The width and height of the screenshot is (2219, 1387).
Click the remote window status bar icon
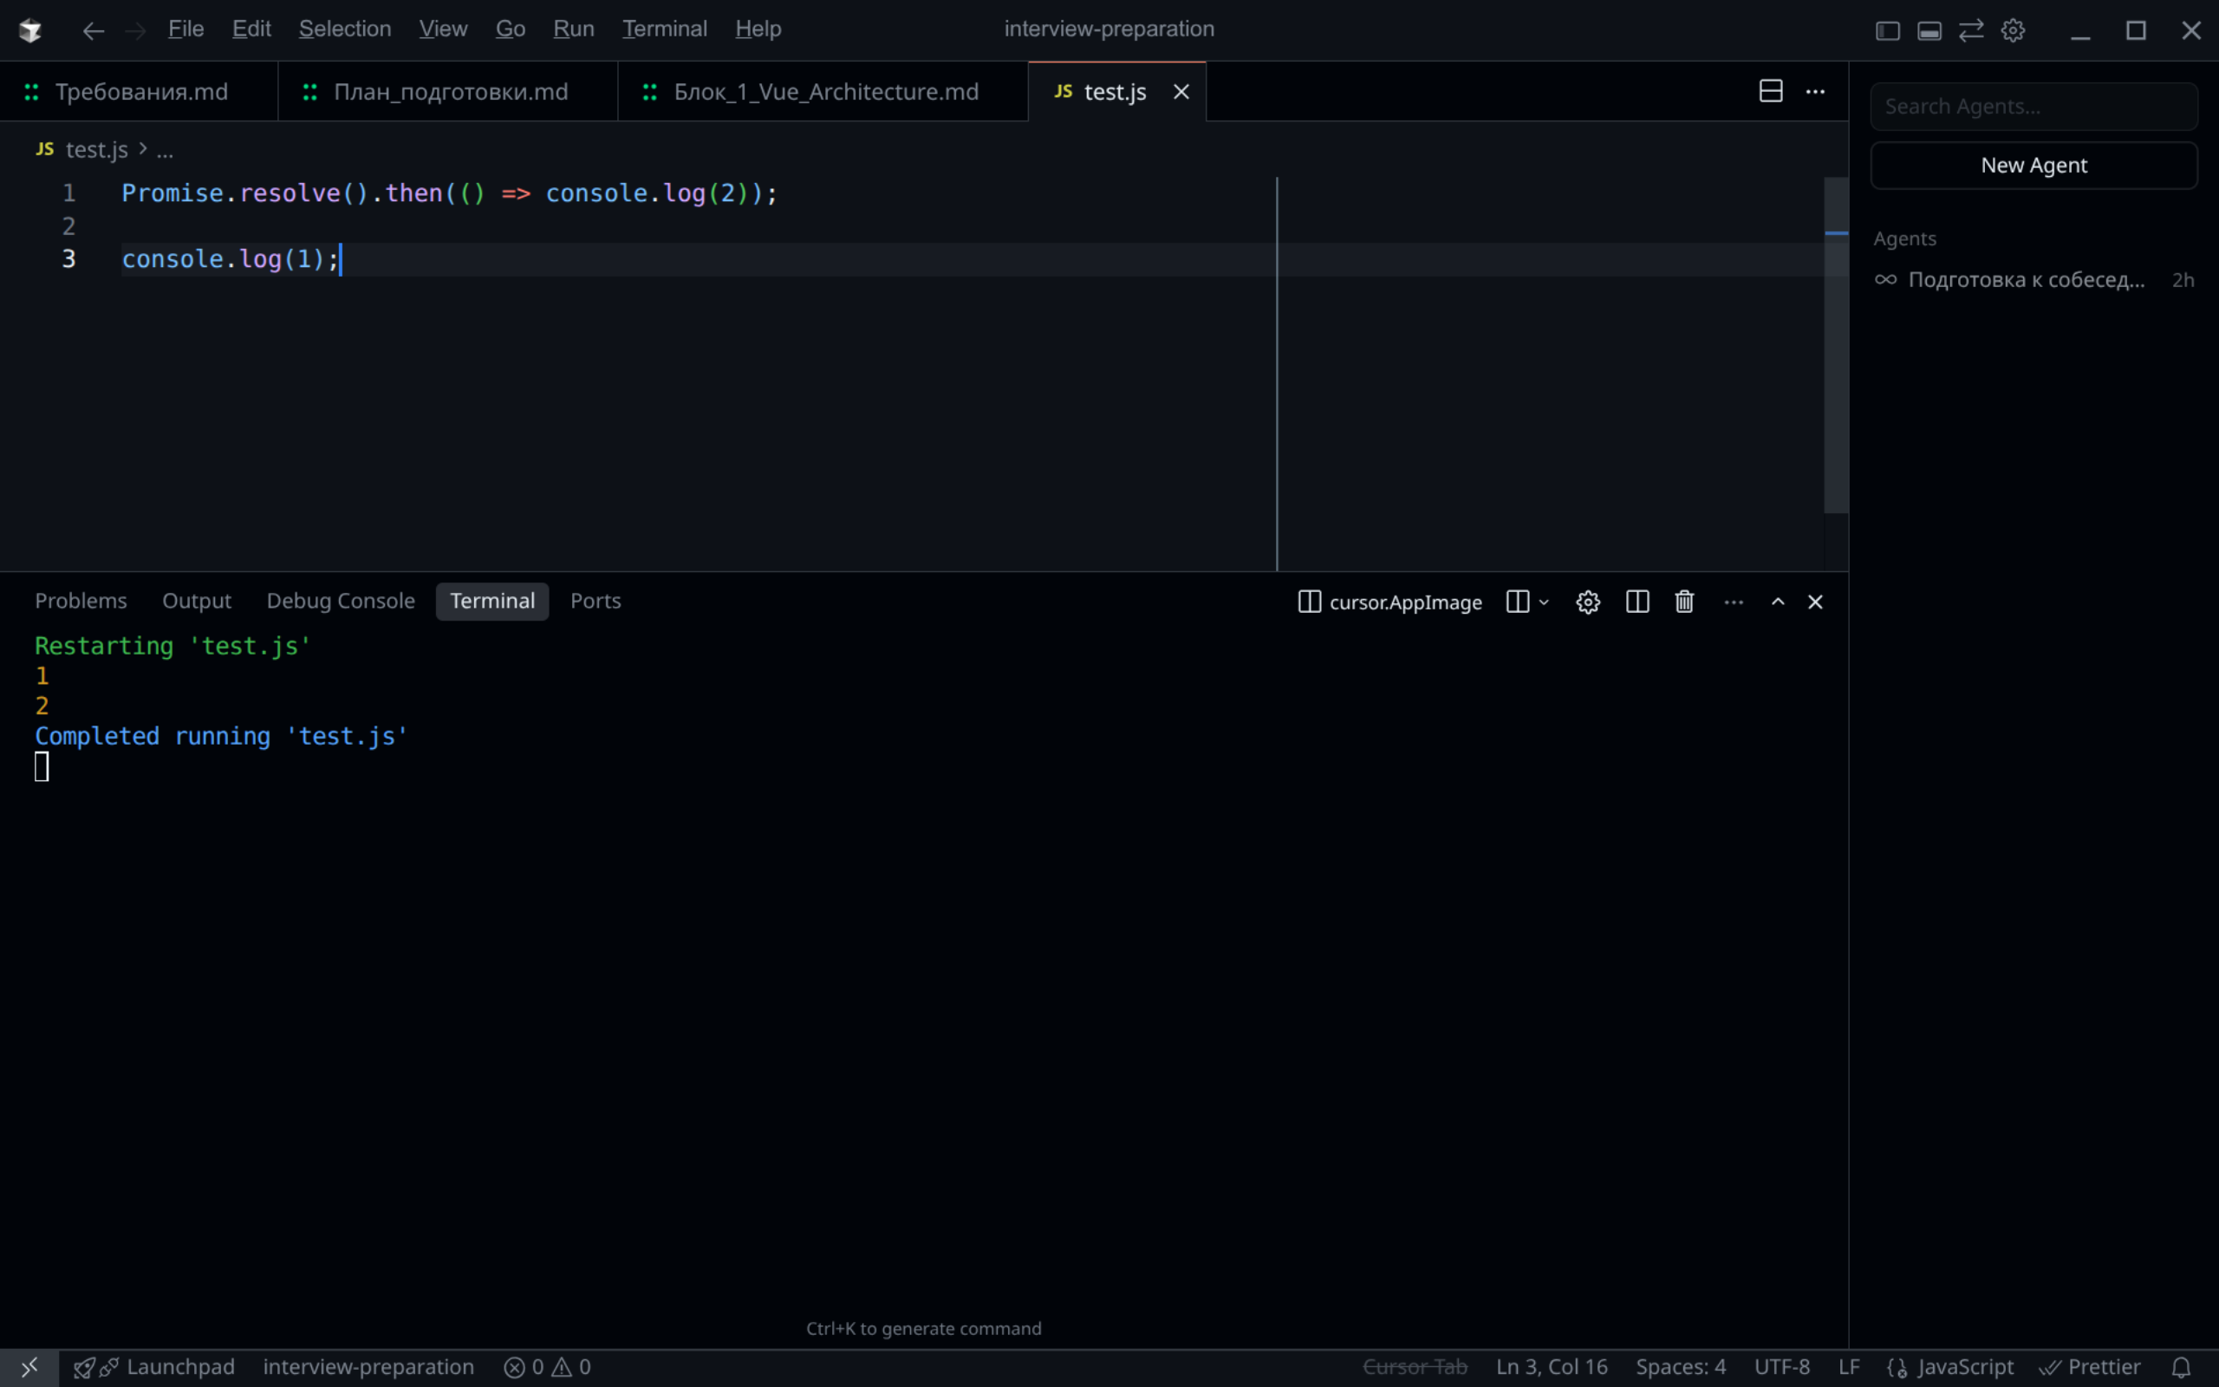click(x=29, y=1367)
